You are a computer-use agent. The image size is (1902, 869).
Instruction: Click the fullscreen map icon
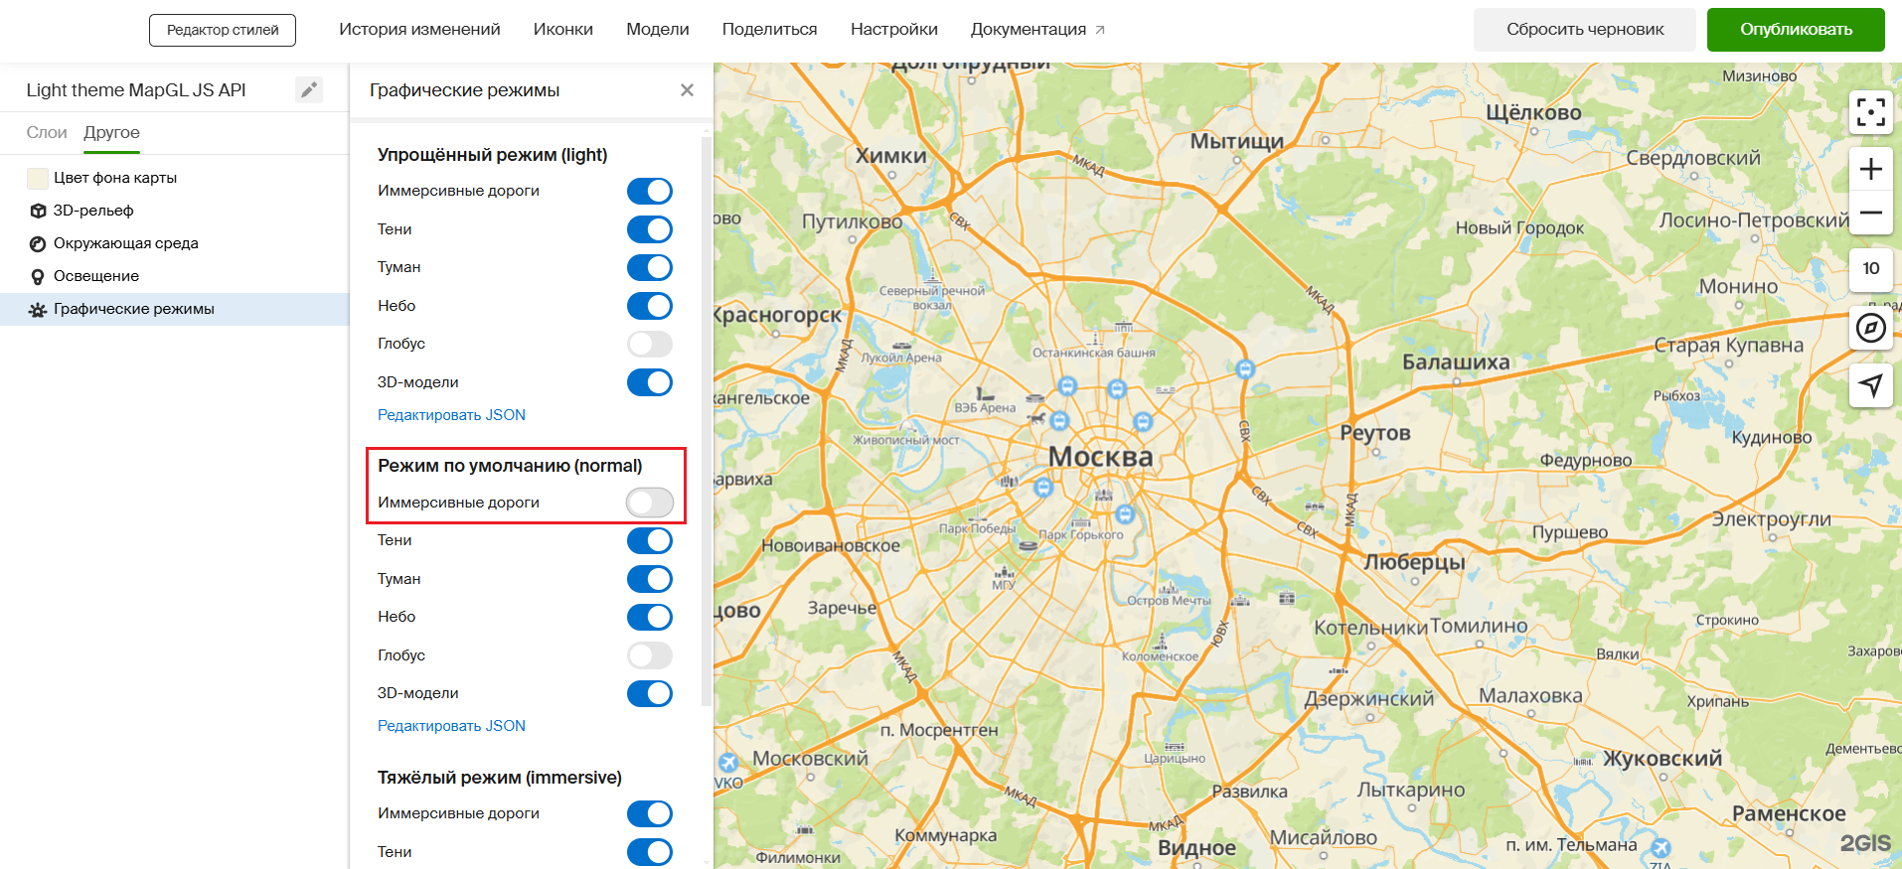[1870, 112]
